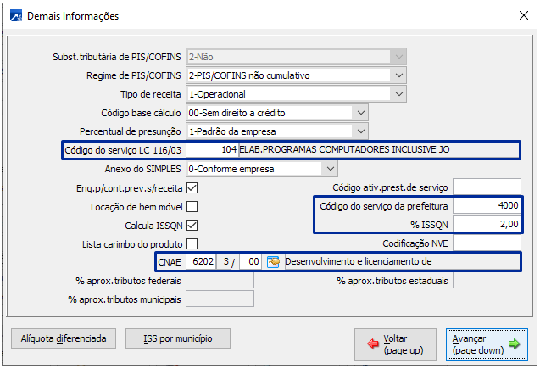Expand the Tipo de receita dropdown

398,94
